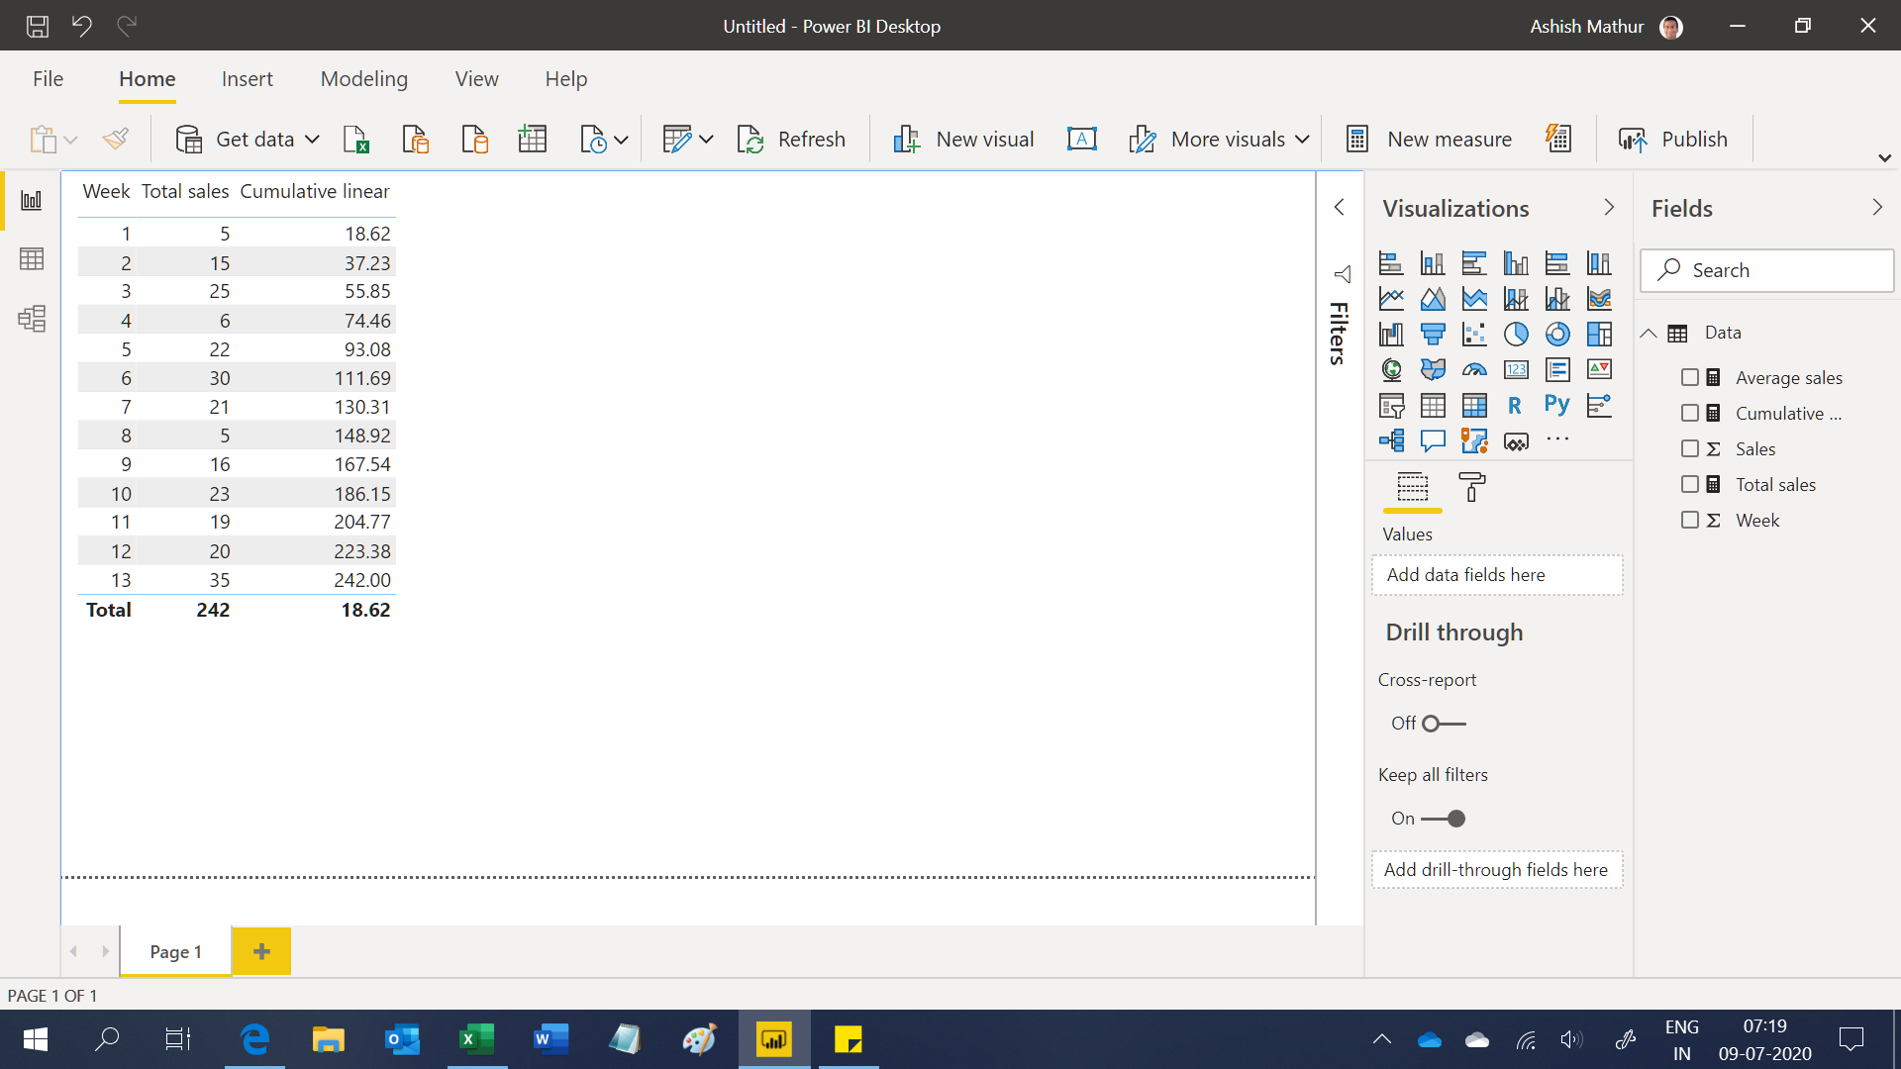Collapse the ribbon with the chevron
This screenshot has height=1069, width=1901.
coord(1884,158)
